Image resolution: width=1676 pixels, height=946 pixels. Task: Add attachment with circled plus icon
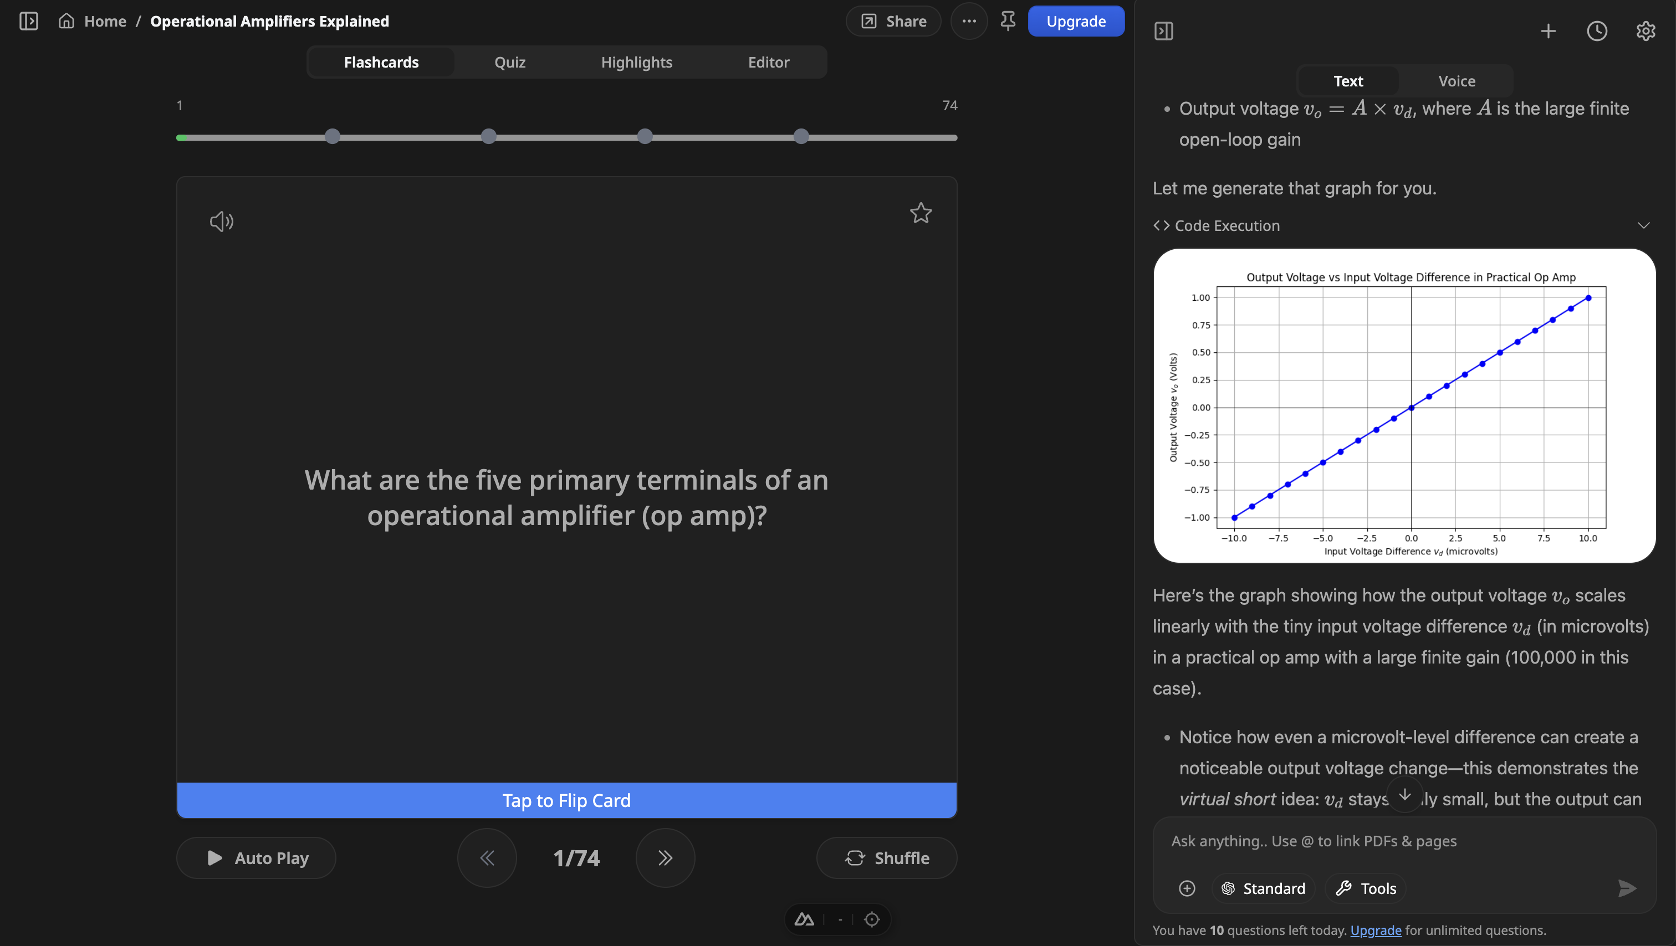click(1187, 888)
